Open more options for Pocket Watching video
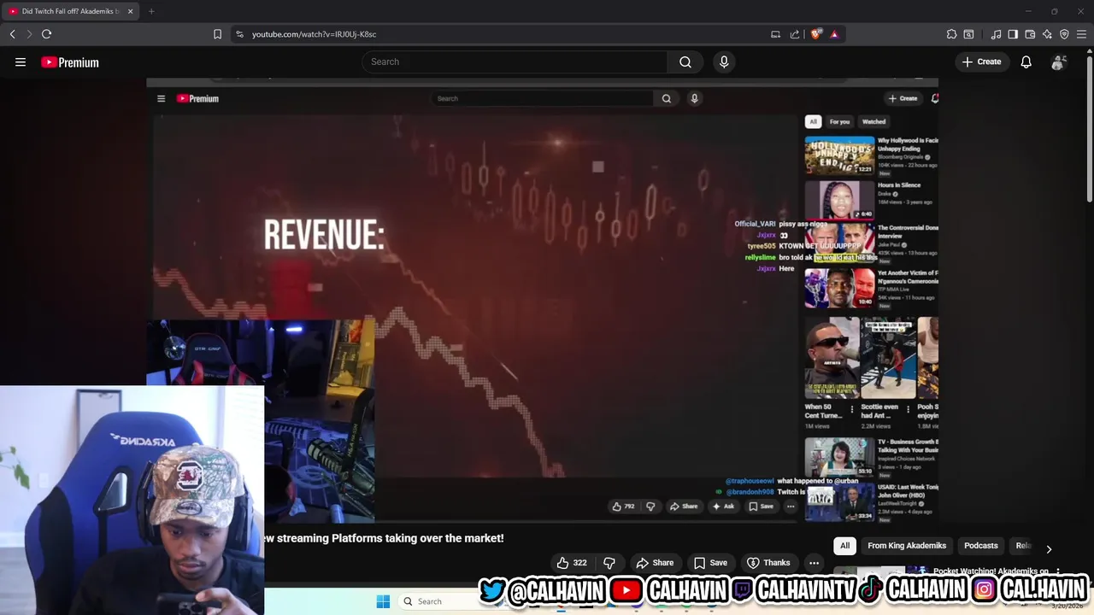 (1058, 571)
